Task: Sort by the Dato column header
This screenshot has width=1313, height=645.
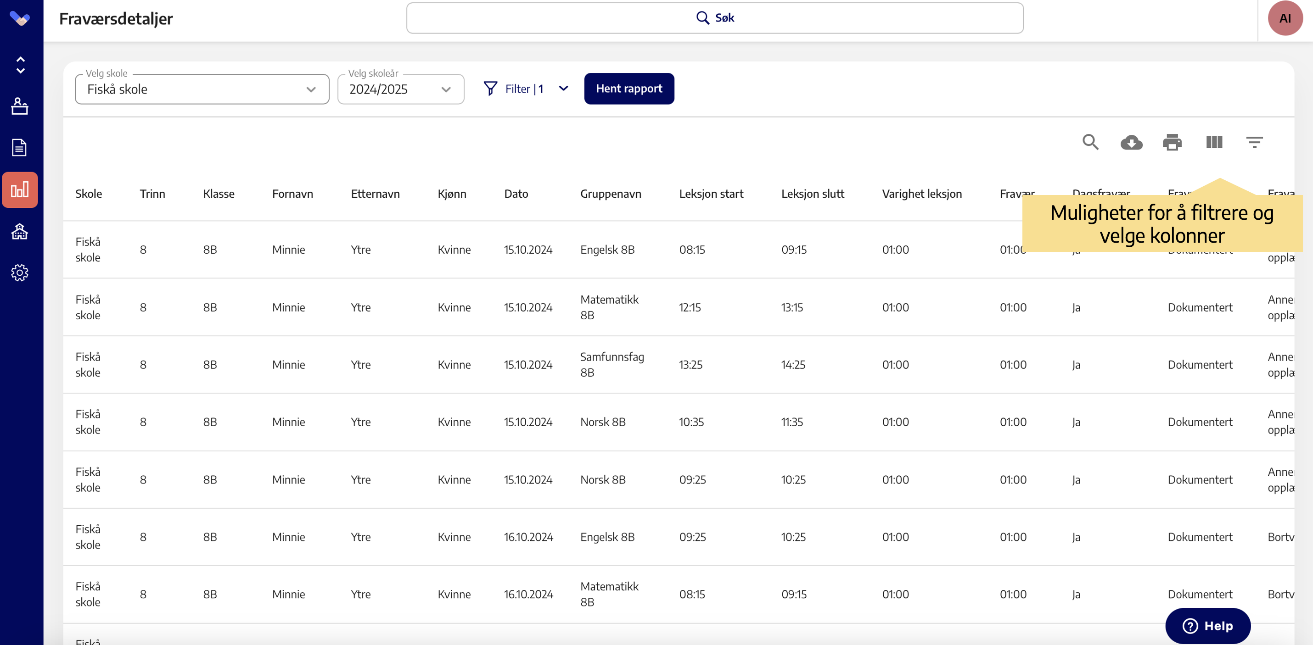Action: point(516,194)
